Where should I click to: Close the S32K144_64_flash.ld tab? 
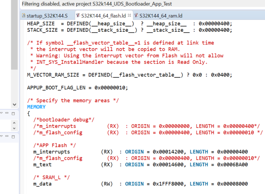130,15
